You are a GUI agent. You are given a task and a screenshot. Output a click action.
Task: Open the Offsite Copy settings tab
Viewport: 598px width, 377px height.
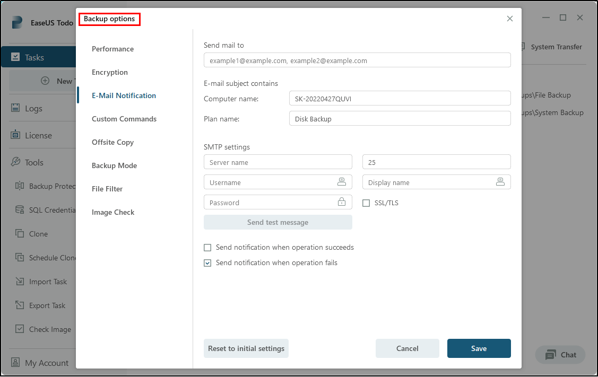tap(112, 142)
